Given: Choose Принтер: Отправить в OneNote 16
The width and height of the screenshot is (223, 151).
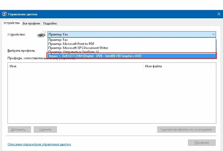Looking at the screenshot, I should point(132,51).
